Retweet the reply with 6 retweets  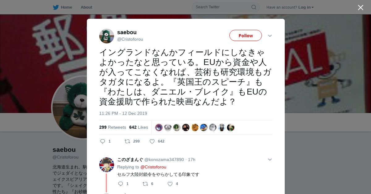click(x=145, y=184)
